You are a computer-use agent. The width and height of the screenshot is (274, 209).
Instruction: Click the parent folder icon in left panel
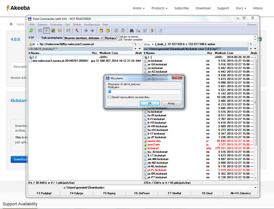tap(31, 57)
